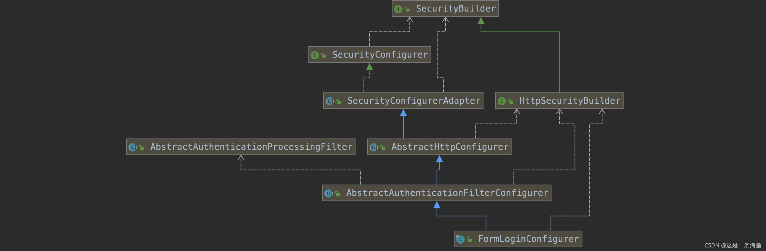This screenshot has width=766, height=251.
Task: Click the AbstractHttpConfigurer visibility lock icon
Action: point(383,148)
